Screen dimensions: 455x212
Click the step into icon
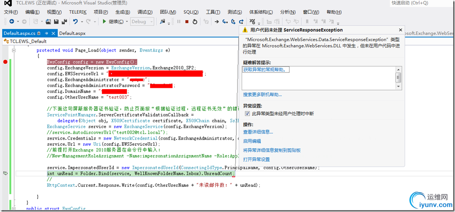(x=225, y=22)
